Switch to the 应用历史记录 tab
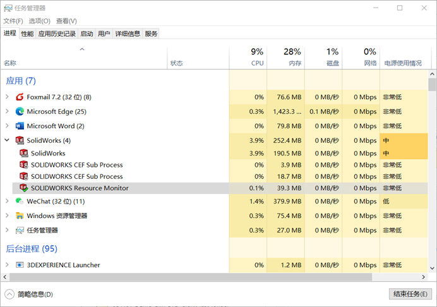The height and width of the screenshot is (307, 437). point(57,33)
